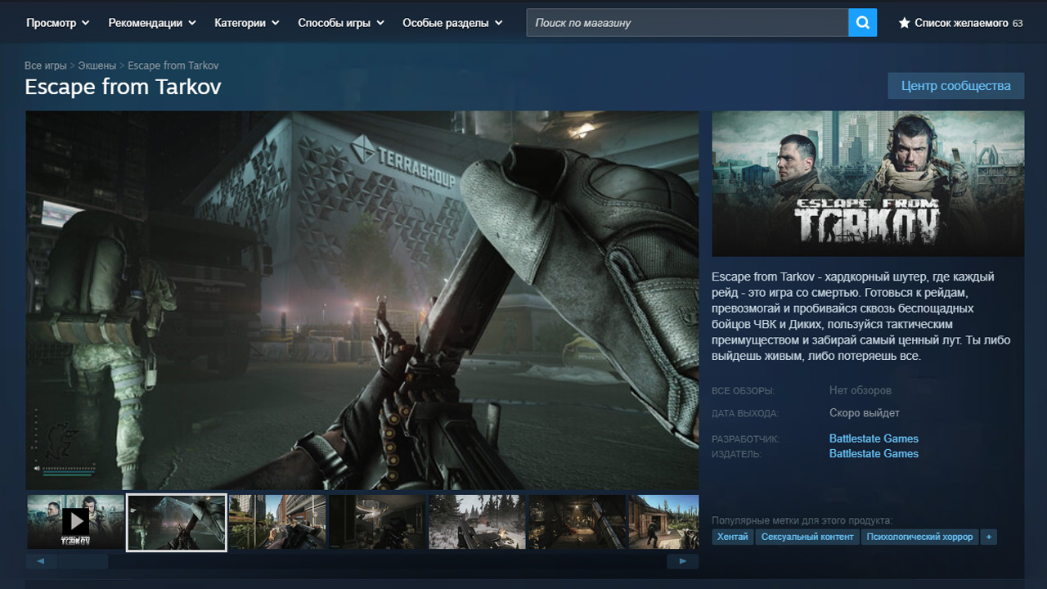Click the magnifying glass search icon
This screenshot has width=1047, height=589.
click(x=862, y=23)
